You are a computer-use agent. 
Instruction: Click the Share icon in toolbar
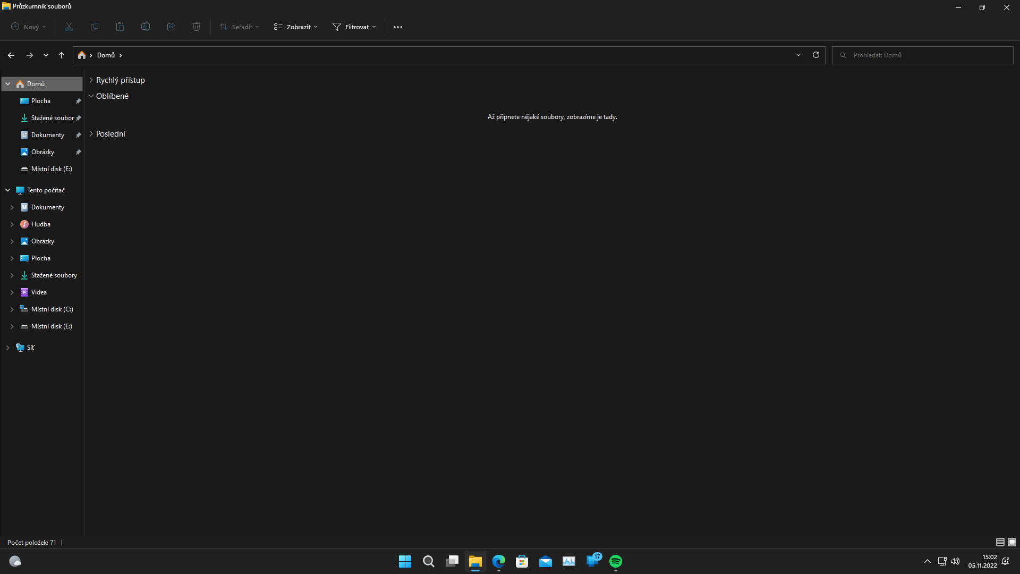171,27
